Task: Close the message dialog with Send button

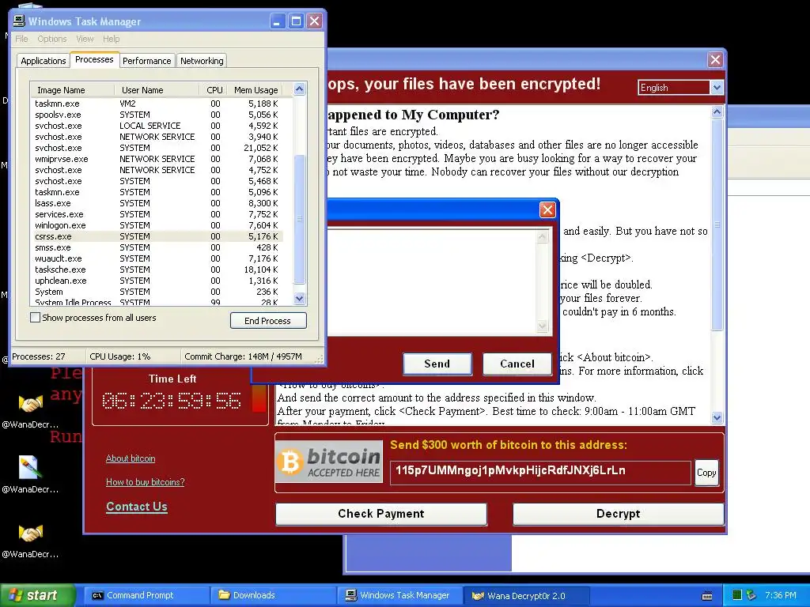Action: (547, 209)
